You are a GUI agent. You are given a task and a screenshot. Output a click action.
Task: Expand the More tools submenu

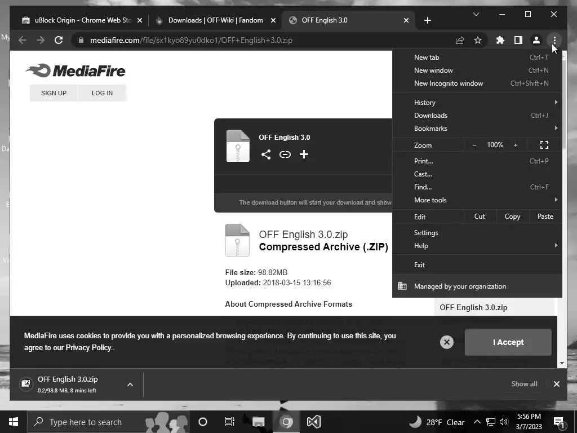click(477, 200)
